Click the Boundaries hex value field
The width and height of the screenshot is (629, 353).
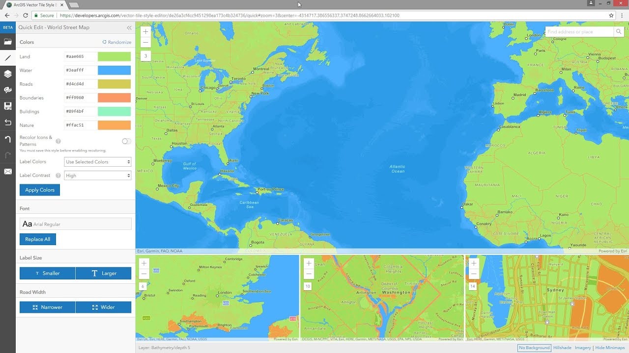tap(81, 98)
